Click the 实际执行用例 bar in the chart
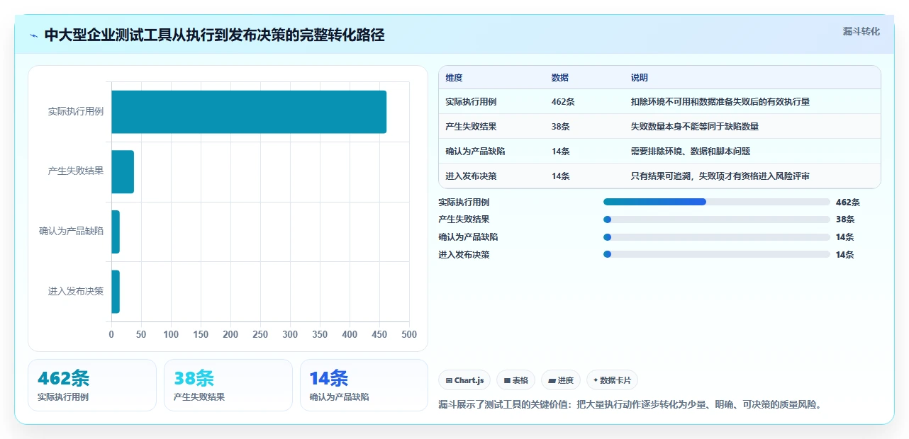Viewport: 909px width, 439px height. (x=249, y=112)
